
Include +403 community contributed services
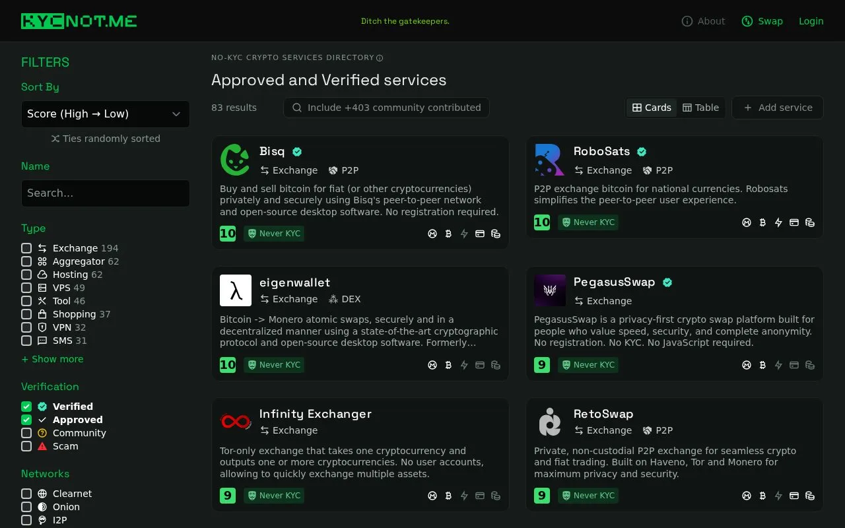[386, 108]
